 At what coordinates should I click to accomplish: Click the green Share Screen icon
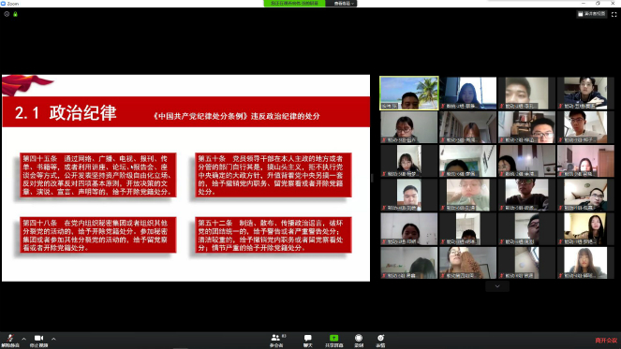coord(333,341)
